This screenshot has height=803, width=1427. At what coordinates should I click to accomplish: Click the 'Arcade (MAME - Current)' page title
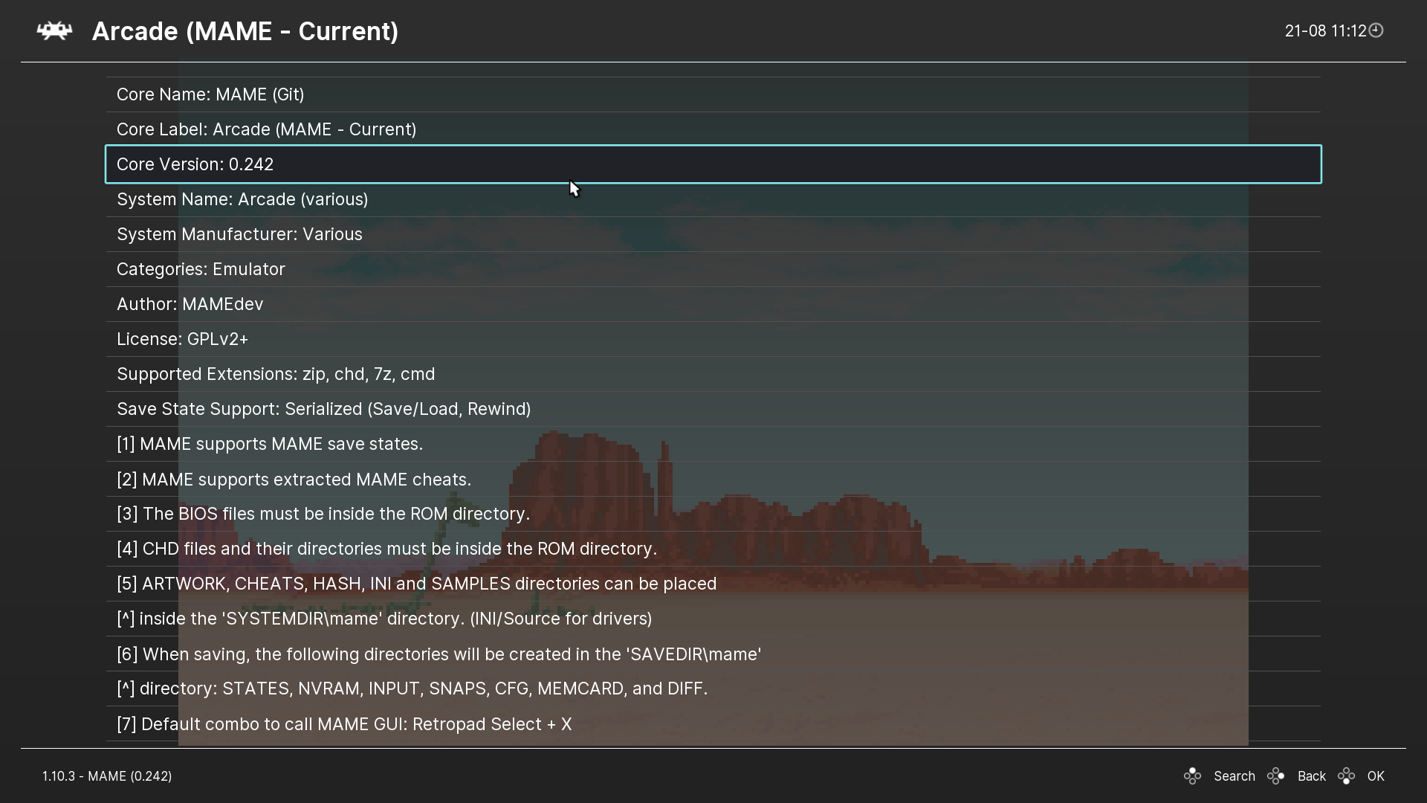(x=245, y=31)
